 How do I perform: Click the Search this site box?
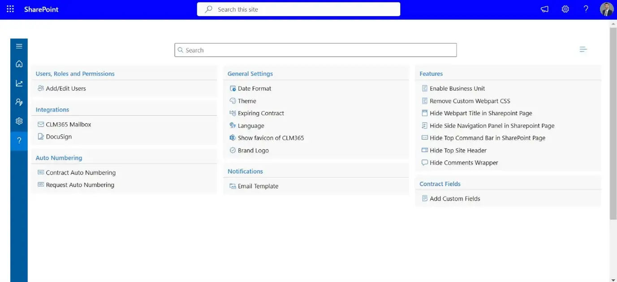[x=298, y=9]
